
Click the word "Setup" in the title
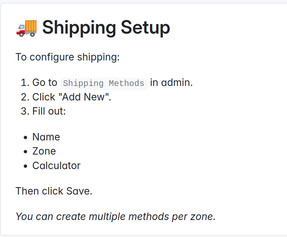[x=145, y=28]
